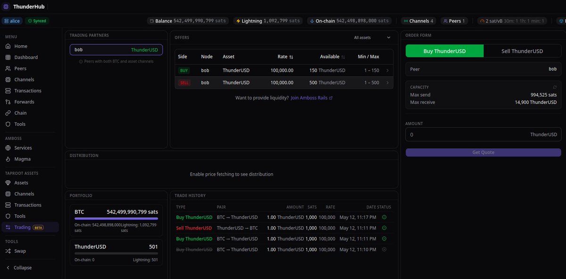Open the Peer bob selector
This screenshot has height=279, width=566.
click(x=483, y=69)
